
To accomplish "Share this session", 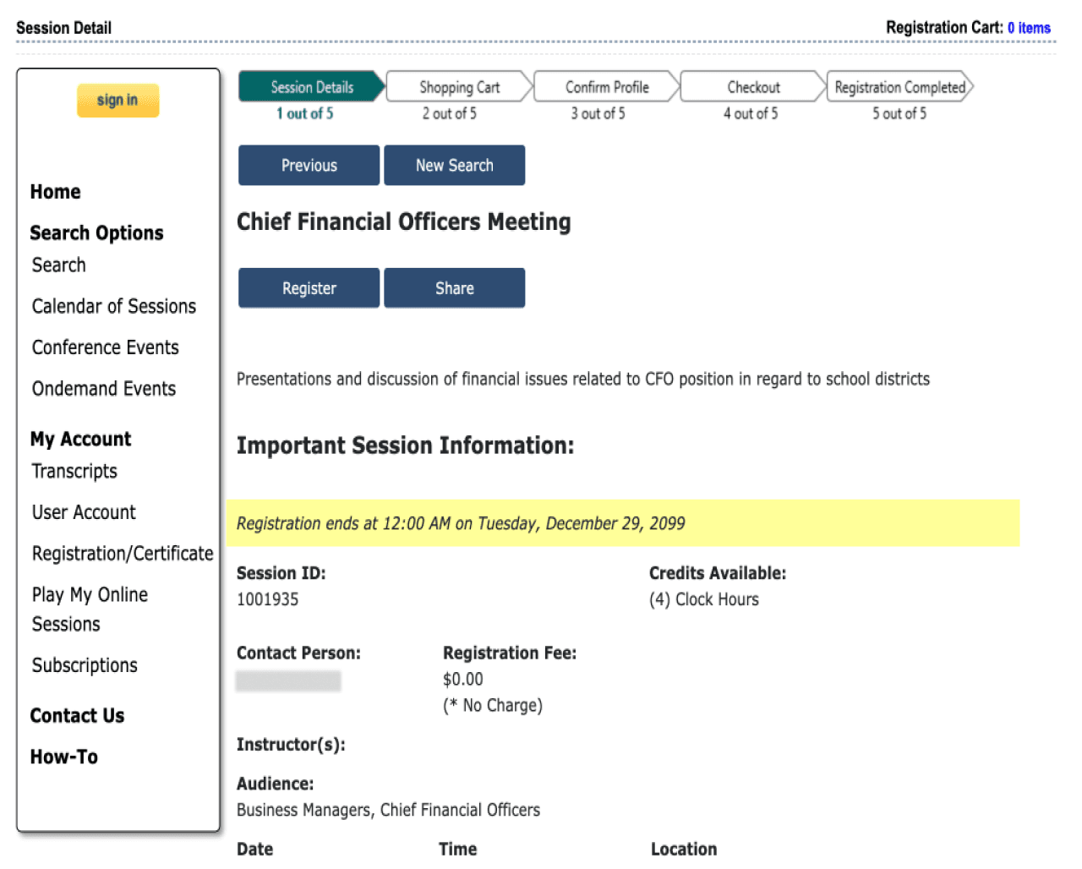I will (x=454, y=288).
